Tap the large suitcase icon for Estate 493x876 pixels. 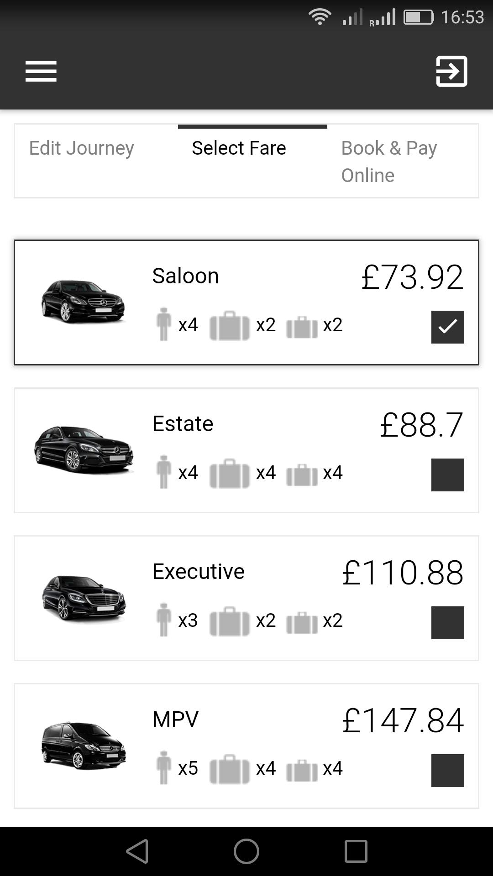pos(230,473)
